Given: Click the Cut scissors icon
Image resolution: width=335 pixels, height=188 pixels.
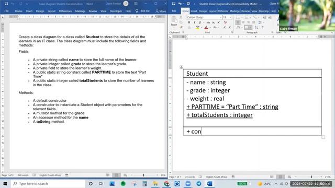Looking at the screenshot, I should point(181,17).
